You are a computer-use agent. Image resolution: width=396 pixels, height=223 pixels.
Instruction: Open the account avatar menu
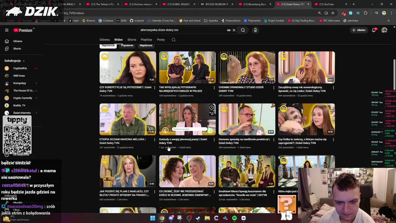tap(384, 30)
